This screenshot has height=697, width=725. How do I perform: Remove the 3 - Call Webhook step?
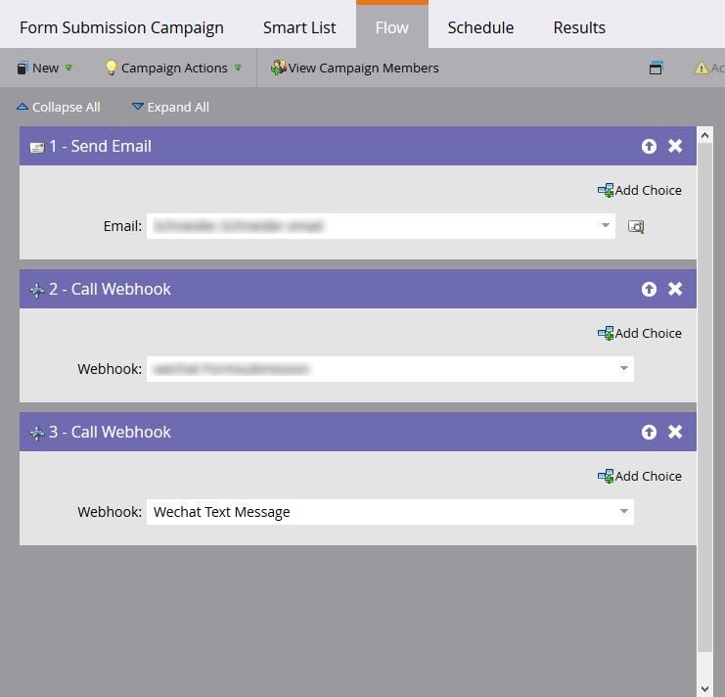coord(675,432)
